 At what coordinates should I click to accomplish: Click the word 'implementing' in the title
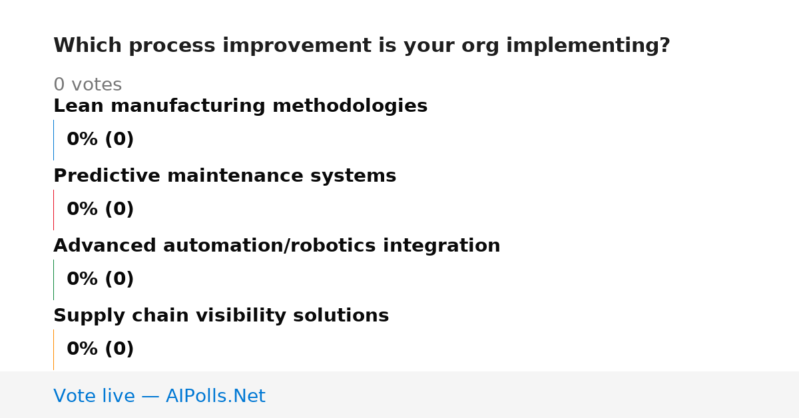(588, 46)
